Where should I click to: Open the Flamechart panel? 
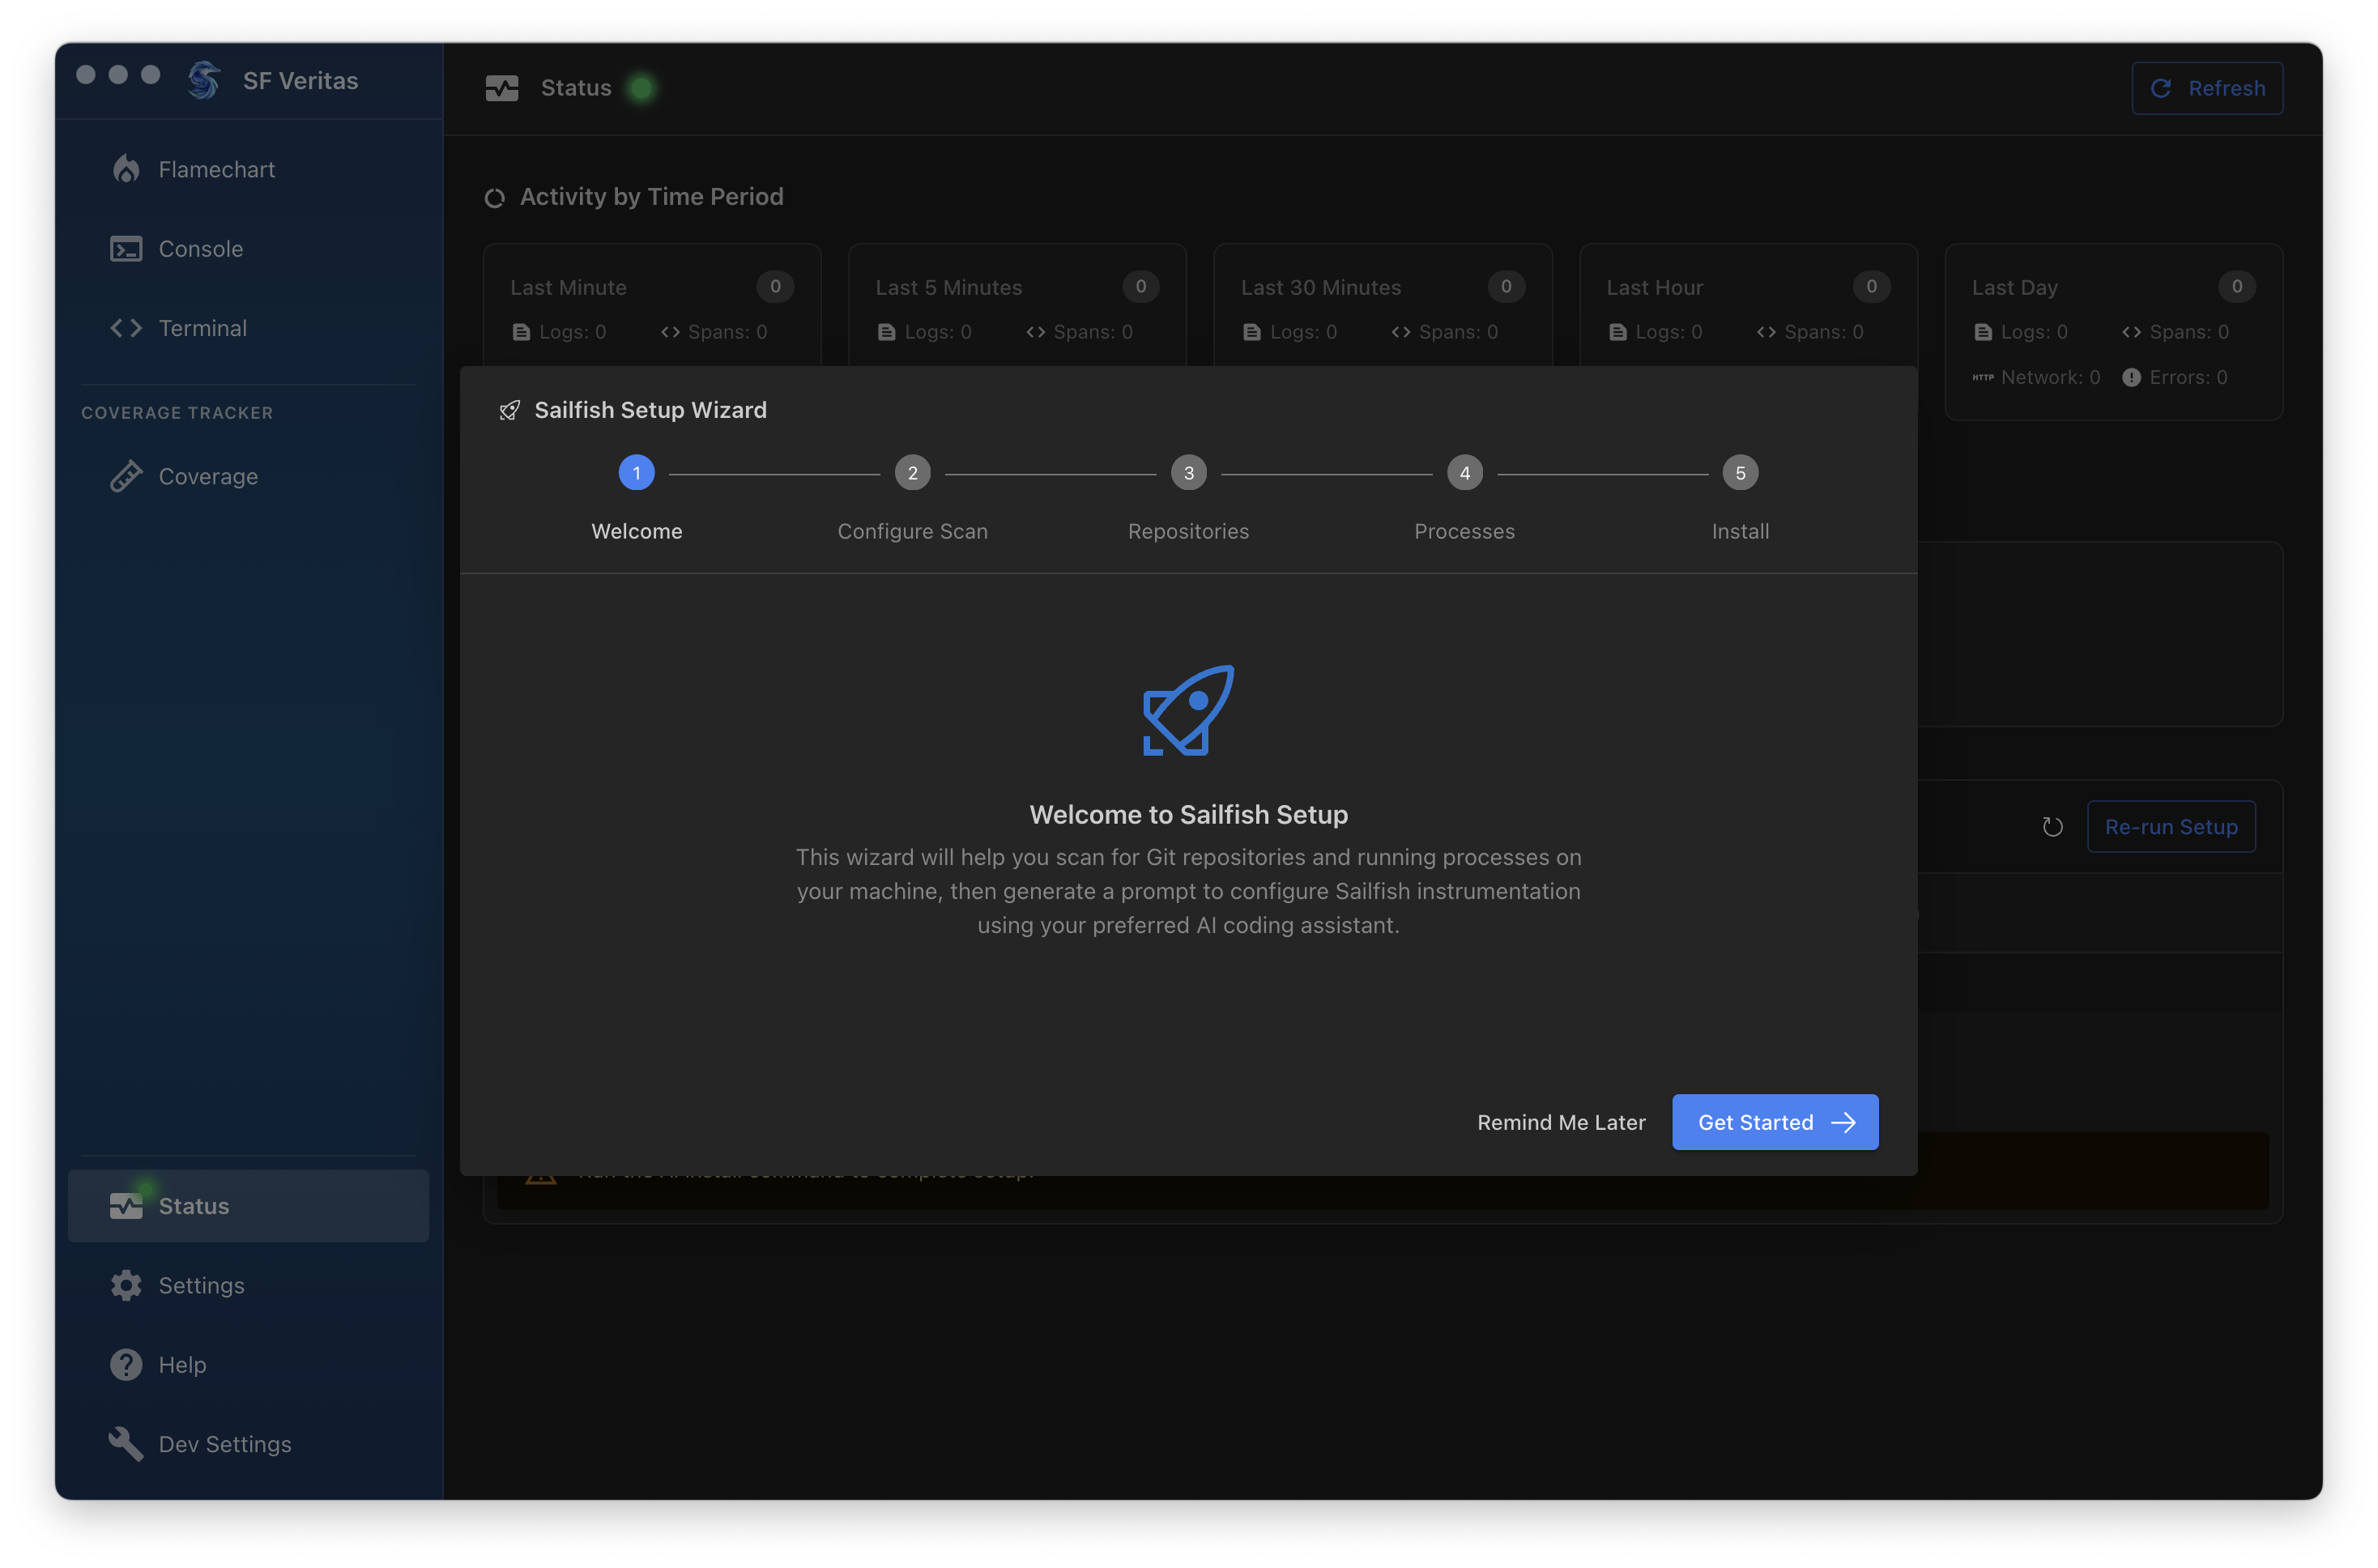click(216, 168)
